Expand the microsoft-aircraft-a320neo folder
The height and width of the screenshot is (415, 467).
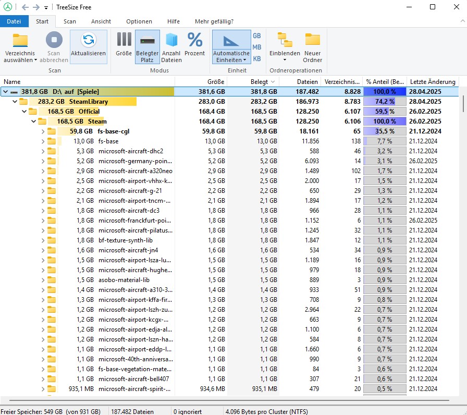[x=43, y=171]
